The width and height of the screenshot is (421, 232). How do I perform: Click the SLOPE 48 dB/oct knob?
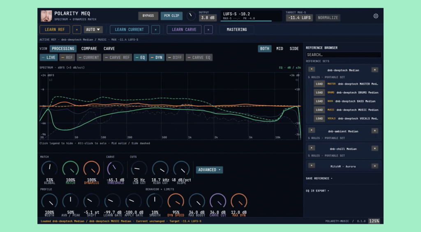click(x=181, y=169)
